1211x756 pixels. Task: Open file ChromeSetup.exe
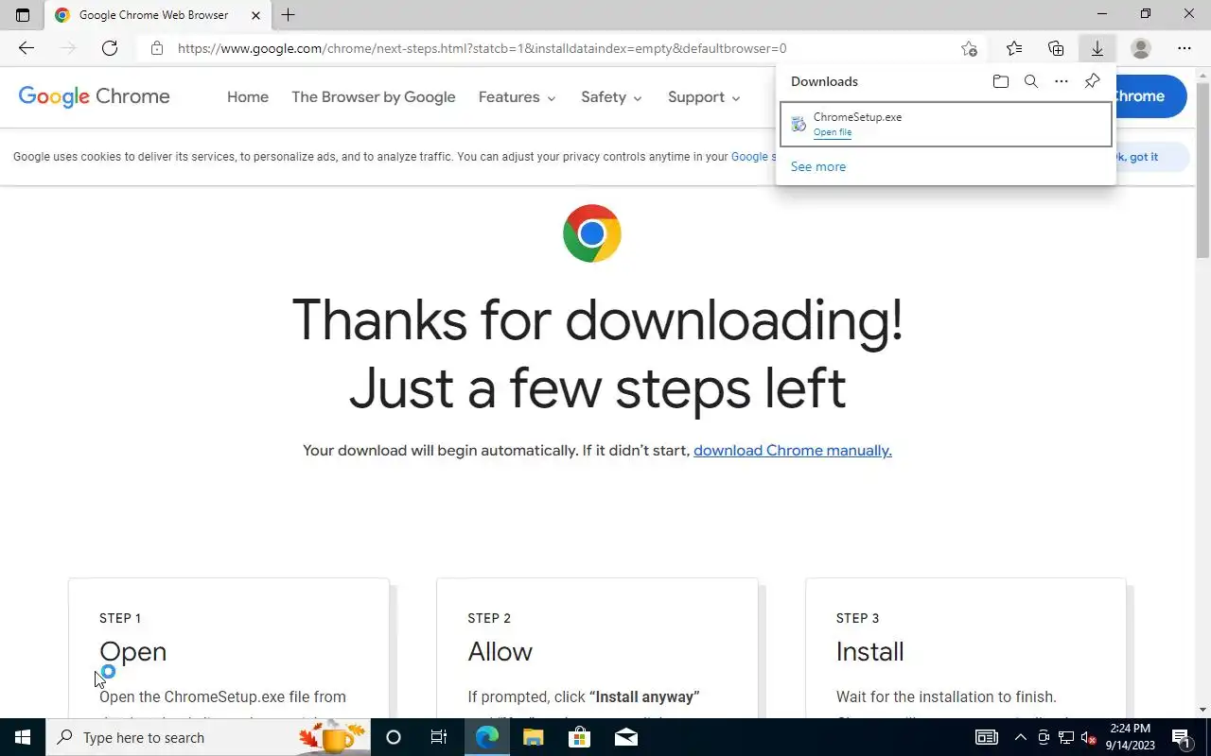tap(833, 132)
